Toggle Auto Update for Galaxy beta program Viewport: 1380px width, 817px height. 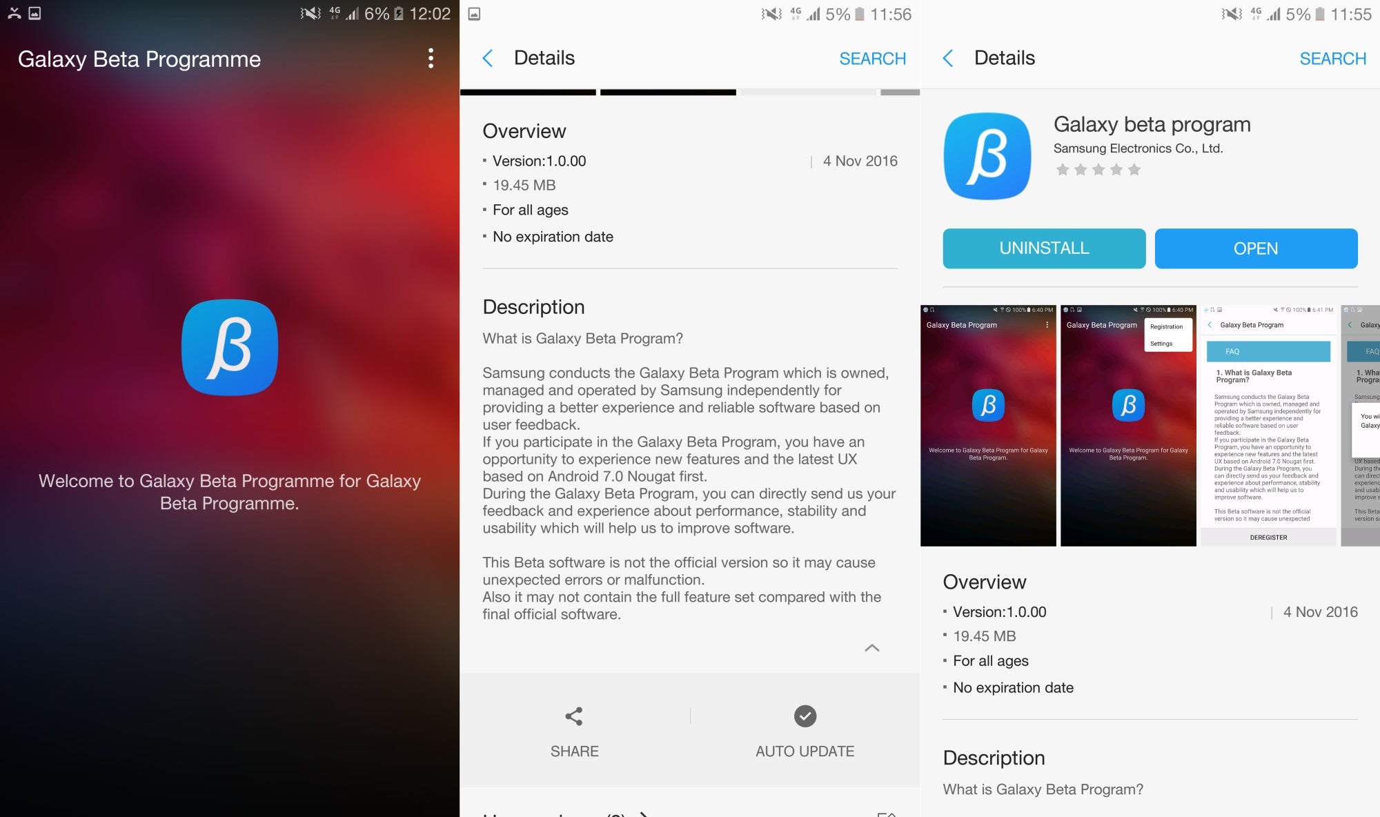(805, 729)
